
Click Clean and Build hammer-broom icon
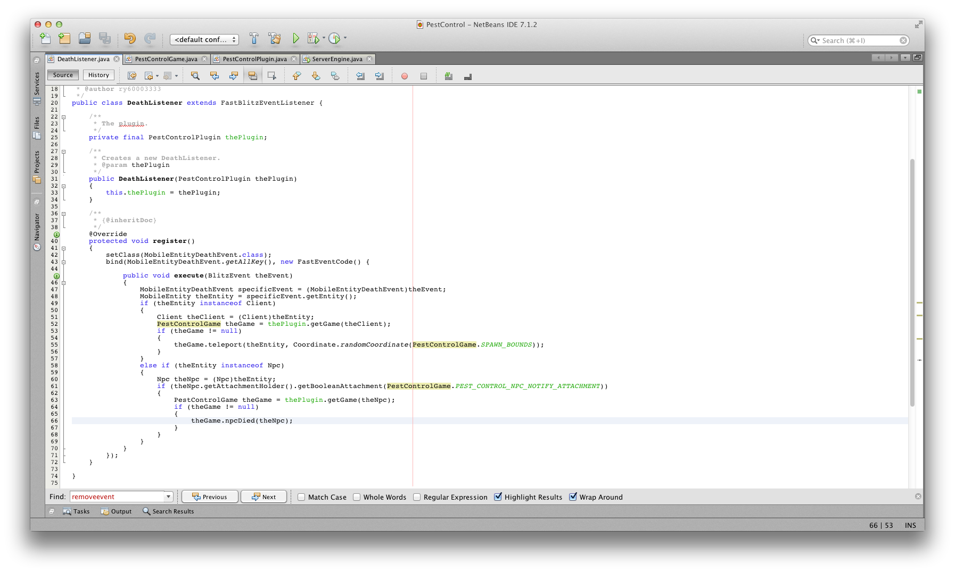275,38
